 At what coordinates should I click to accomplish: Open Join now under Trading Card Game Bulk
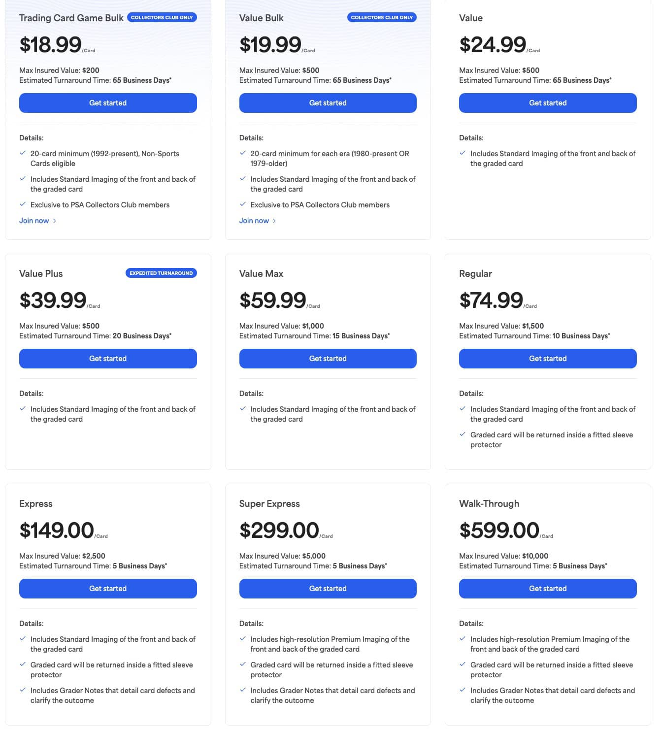[33, 220]
